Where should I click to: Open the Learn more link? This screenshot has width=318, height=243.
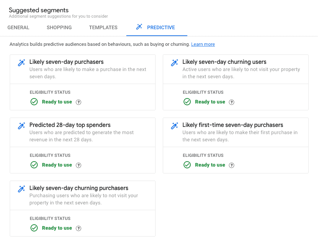tap(203, 44)
